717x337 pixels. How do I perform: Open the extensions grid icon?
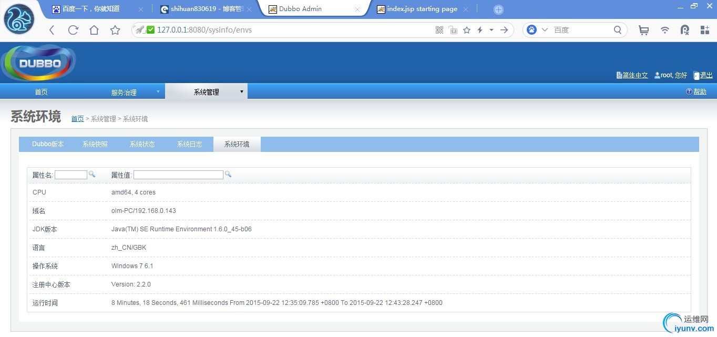705,30
